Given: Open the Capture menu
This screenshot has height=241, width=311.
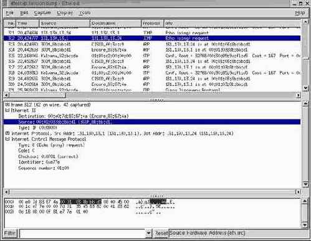Looking at the screenshot, I should (x=42, y=13).
